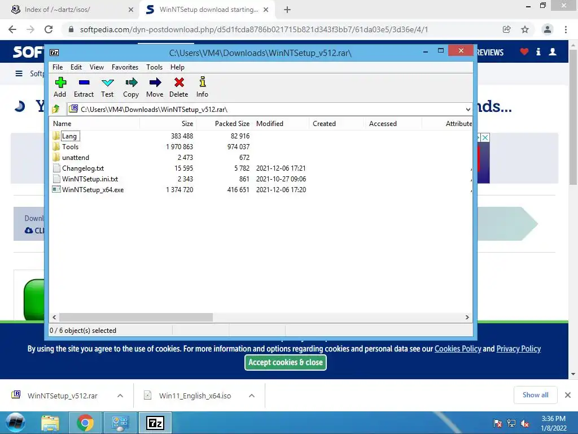Close the Chrome downloads bar
The height and width of the screenshot is (434, 578).
[568, 395]
